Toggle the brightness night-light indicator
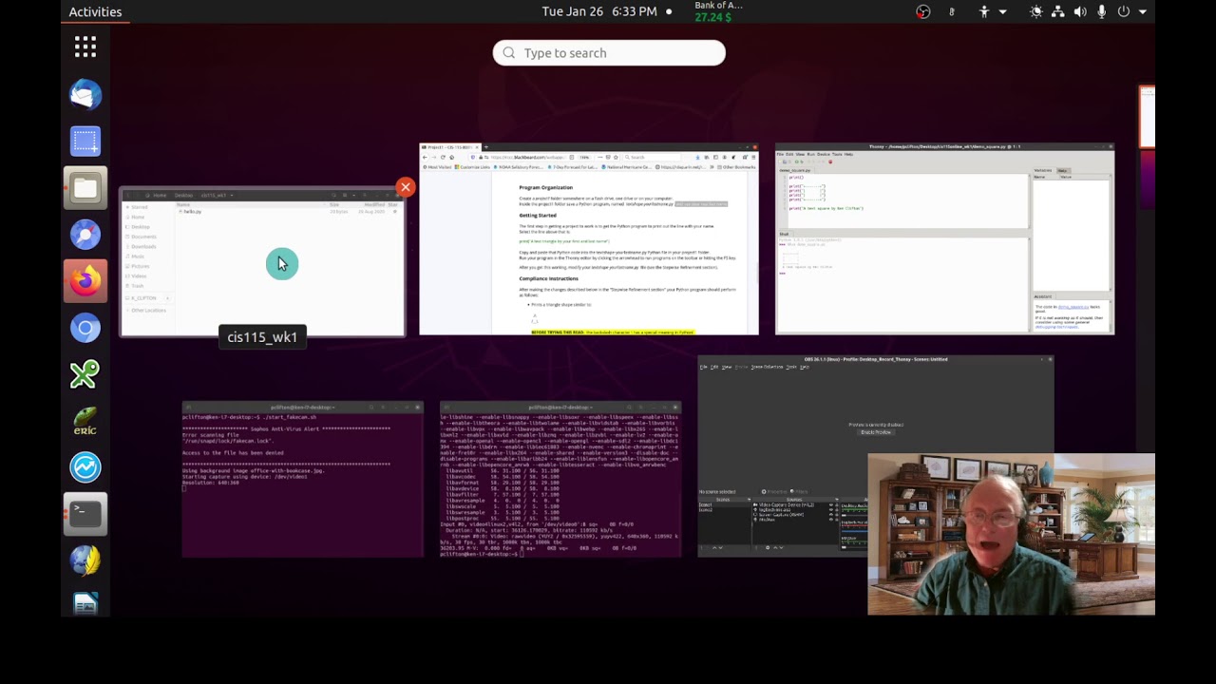The height and width of the screenshot is (684, 1216). point(1035,11)
